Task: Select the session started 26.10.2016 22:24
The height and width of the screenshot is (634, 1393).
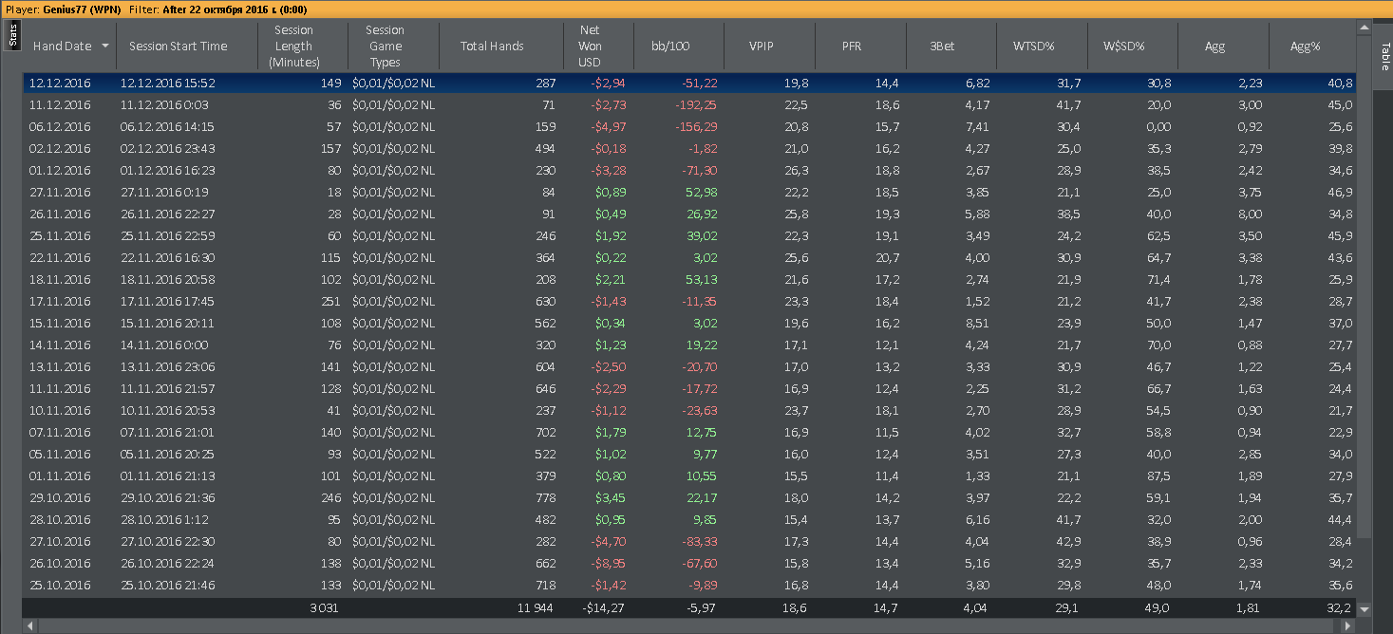Action: coord(689,564)
